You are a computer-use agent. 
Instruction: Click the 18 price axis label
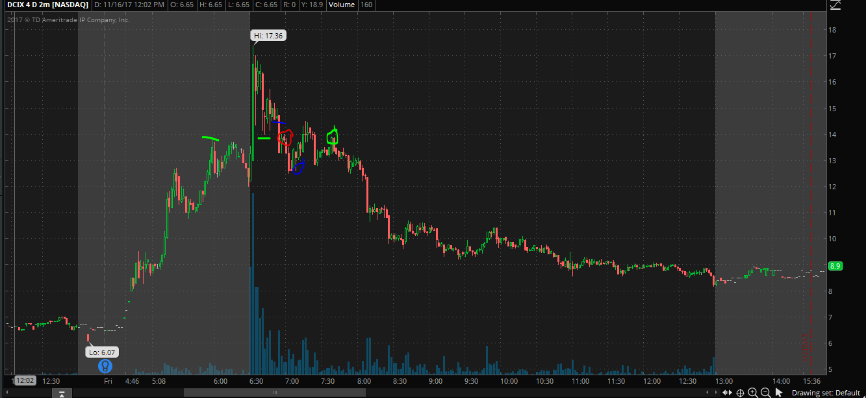pos(832,30)
